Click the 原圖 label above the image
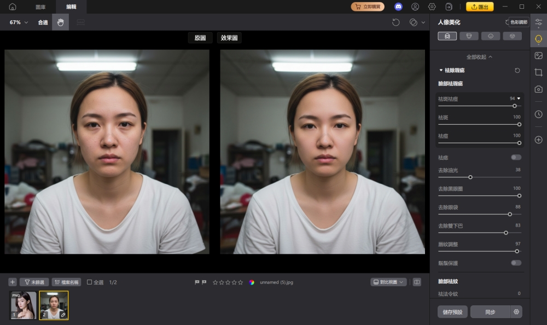547x325 pixels. [x=200, y=38]
